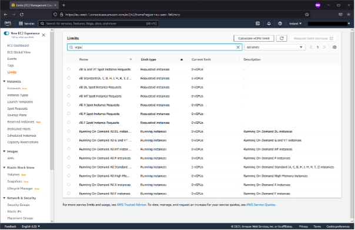Screen dimensions: 355x230
Task: Select Running On-Demand All F instances radio
Action: [x=69, y=194]
